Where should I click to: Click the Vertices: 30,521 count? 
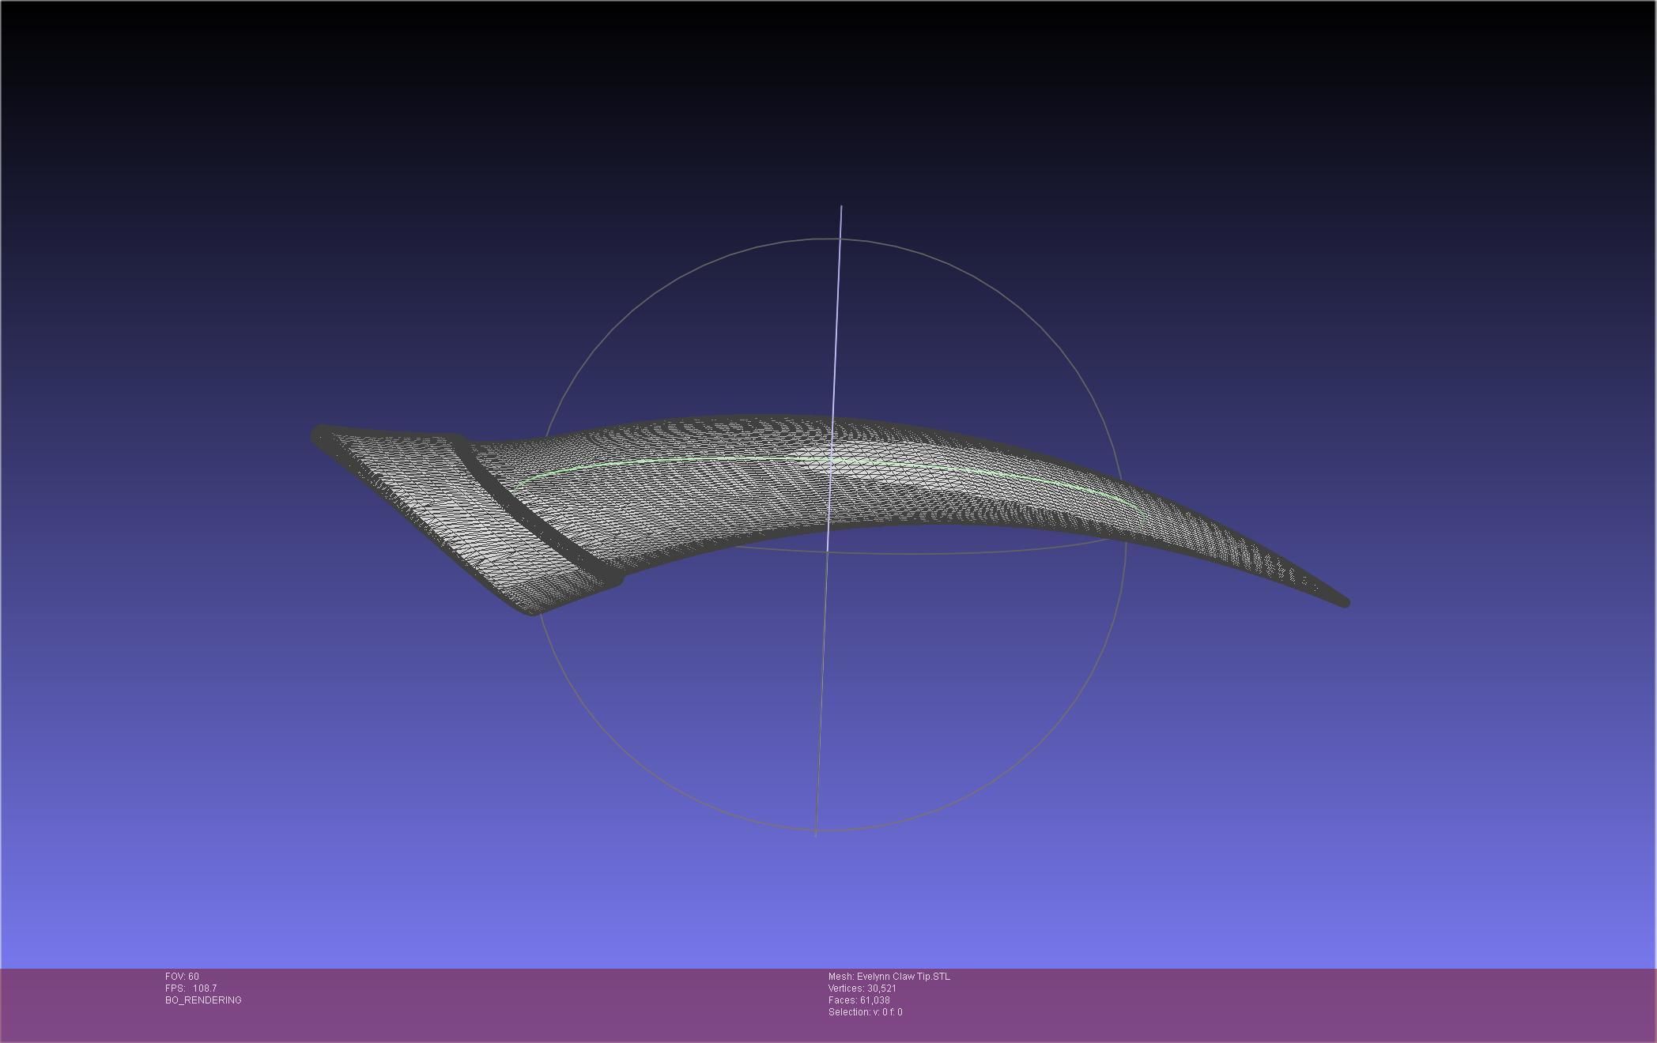862,988
